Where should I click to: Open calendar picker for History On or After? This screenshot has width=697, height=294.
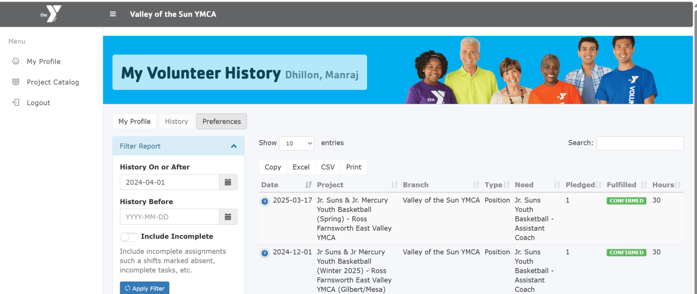pos(228,182)
